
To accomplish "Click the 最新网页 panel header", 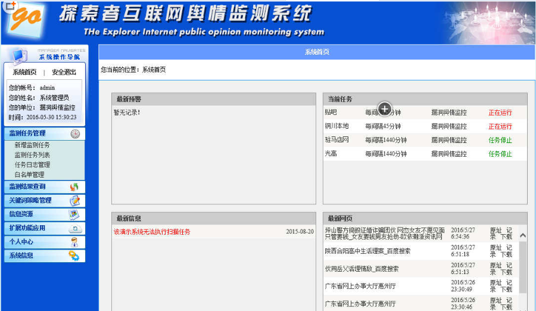I will tap(425, 218).
